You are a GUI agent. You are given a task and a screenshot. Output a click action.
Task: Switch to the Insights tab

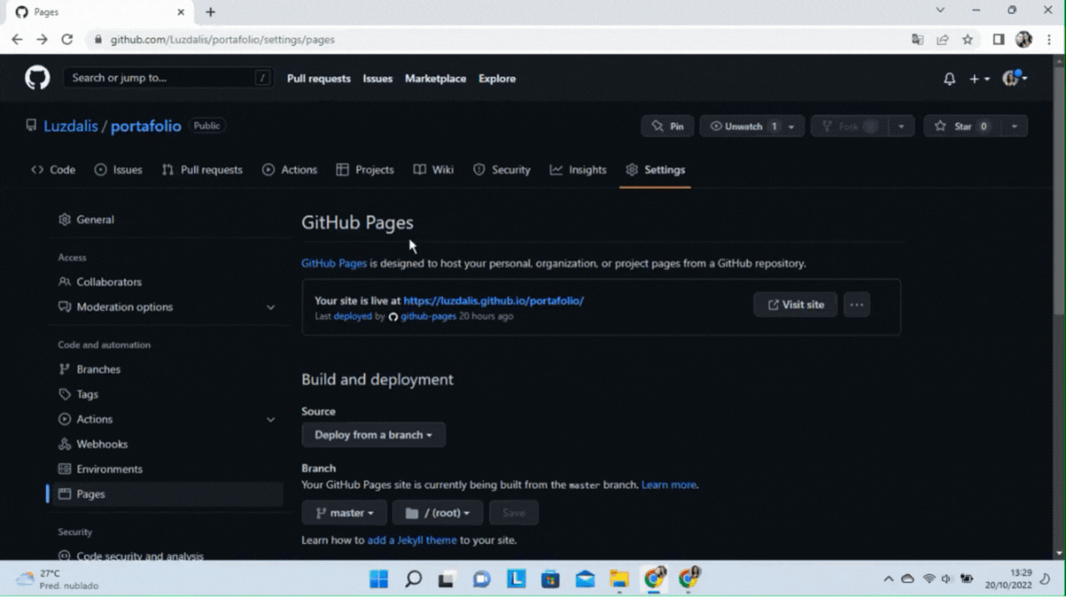tap(578, 170)
